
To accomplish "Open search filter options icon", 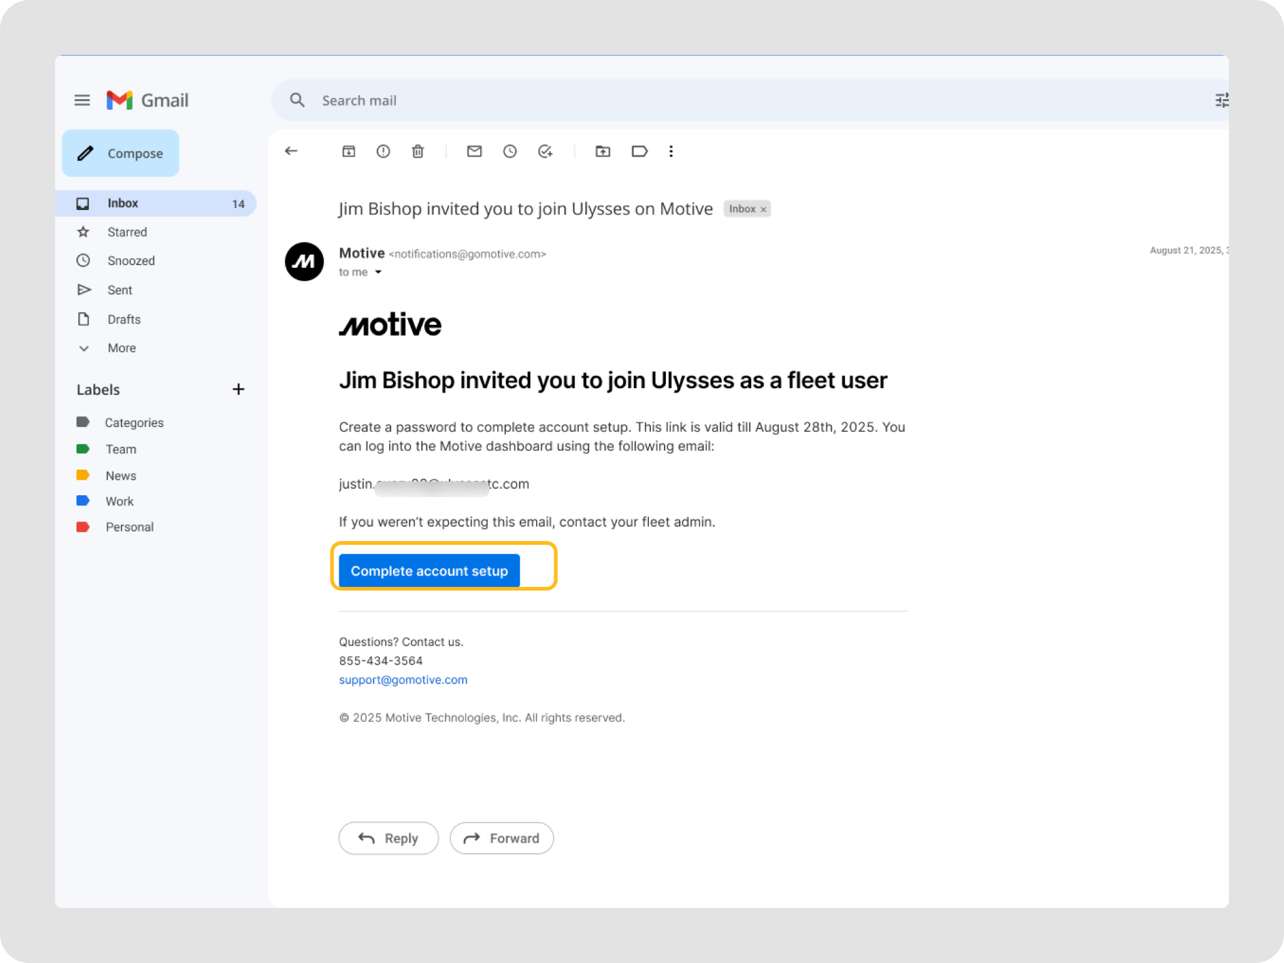I will pos(1220,100).
